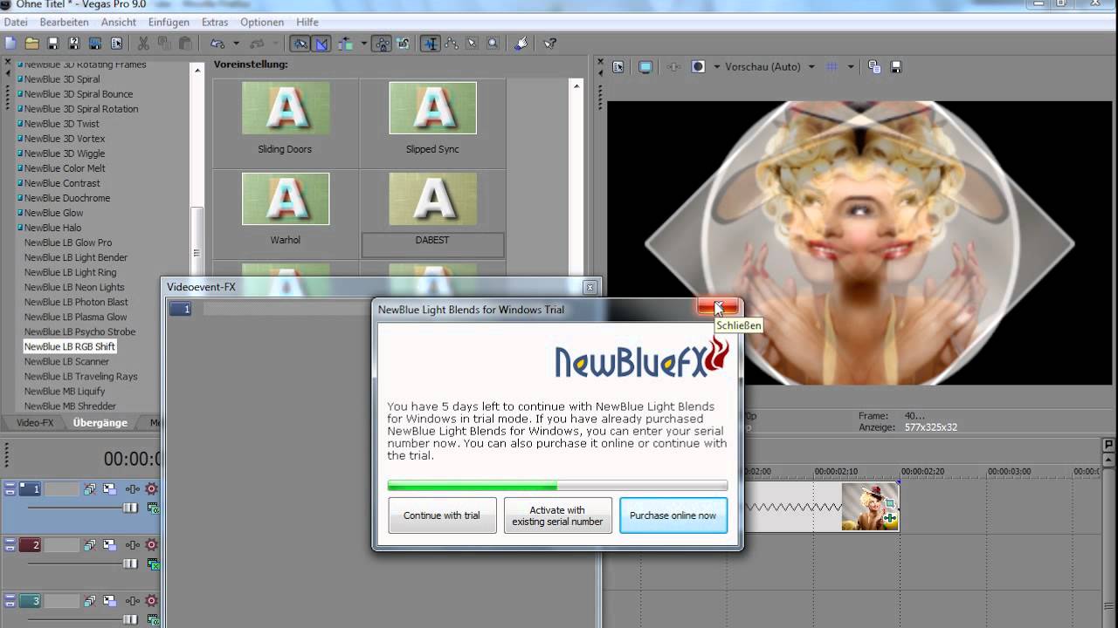Image resolution: width=1118 pixels, height=628 pixels.
Task: Open the Auto ripple mode dropdown arrow
Action: click(363, 44)
